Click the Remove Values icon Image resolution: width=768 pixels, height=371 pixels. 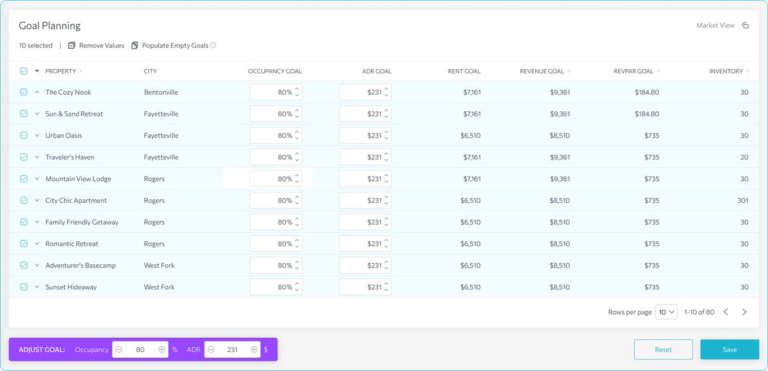click(72, 45)
